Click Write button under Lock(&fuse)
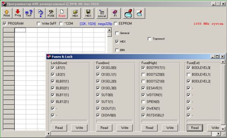Screen dimensions: 227x138 [x=79, y=128]
